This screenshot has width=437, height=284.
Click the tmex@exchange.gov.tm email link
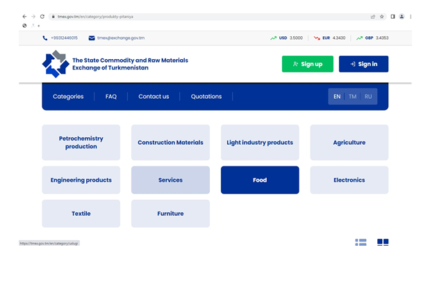[120, 38]
